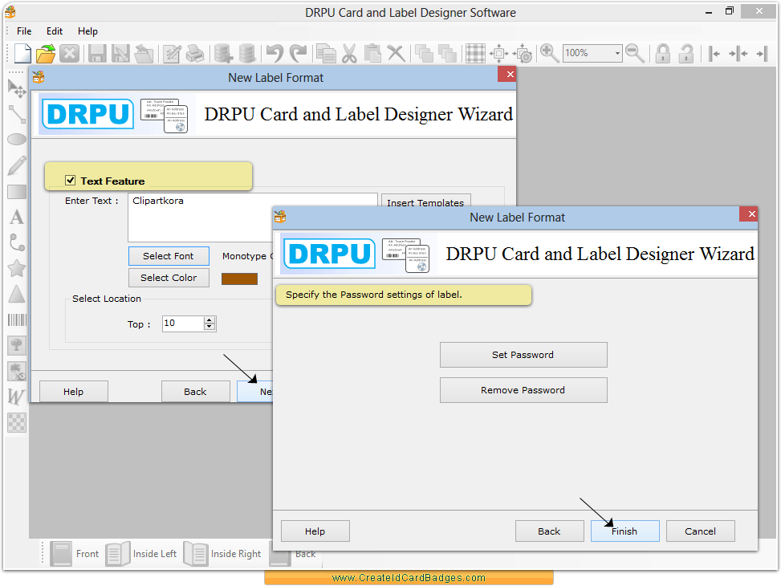The height and width of the screenshot is (586, 781).
Task: Click the closed padlock lock icon
Action: pos(662,53)
